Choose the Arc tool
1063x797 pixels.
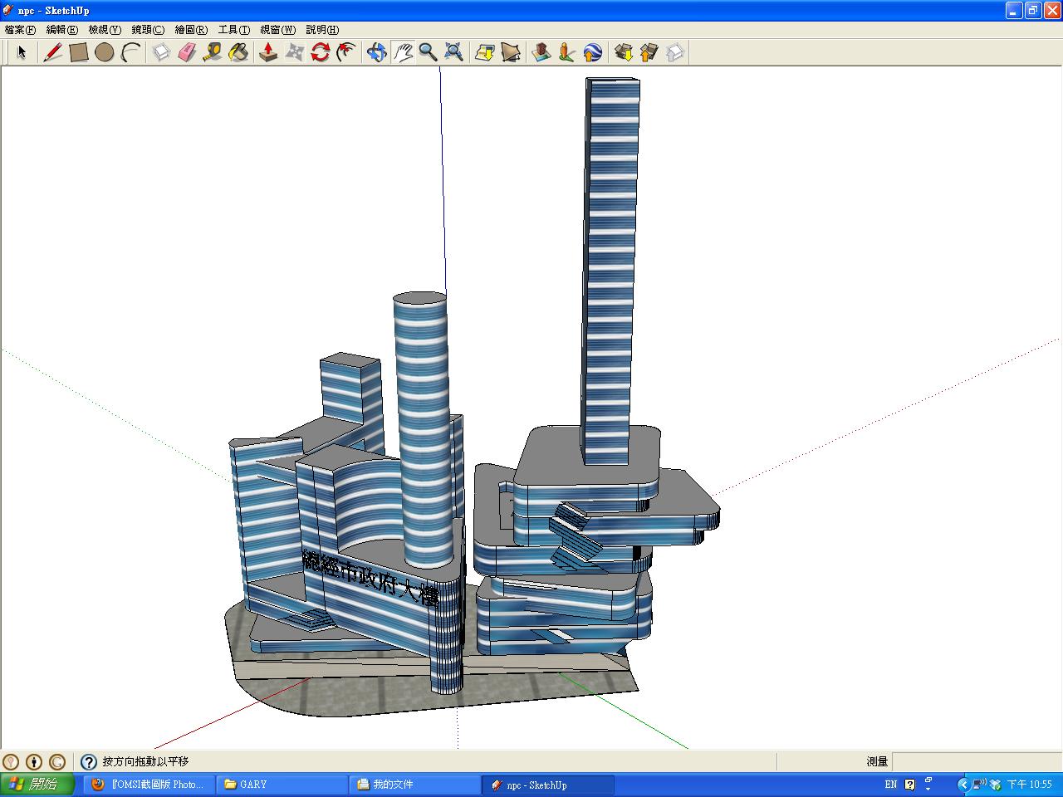click(130, 52)
